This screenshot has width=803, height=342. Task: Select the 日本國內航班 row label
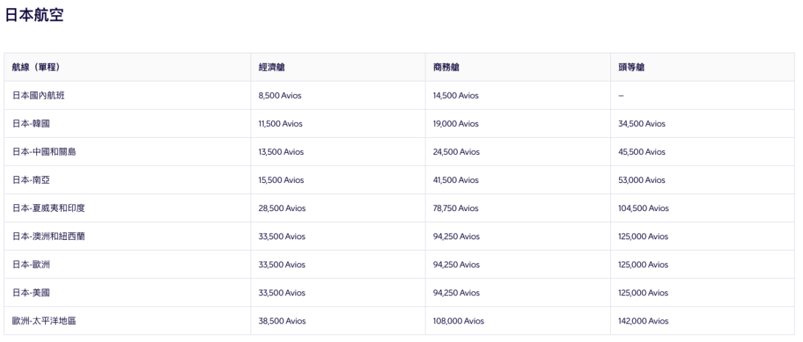(x=38, y=96)
